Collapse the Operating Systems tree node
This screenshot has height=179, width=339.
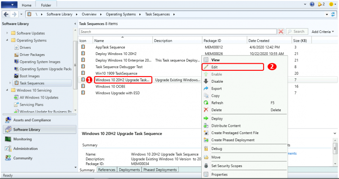[7, 40]
